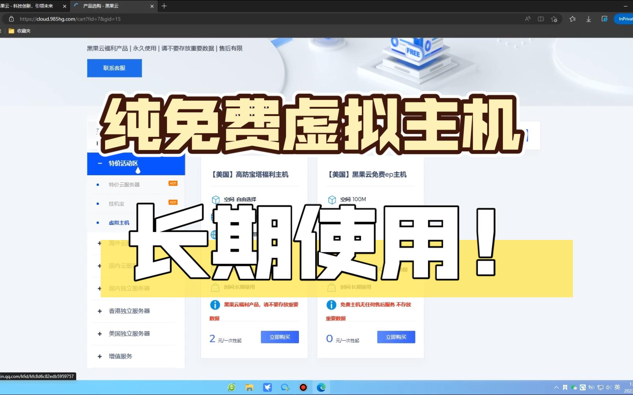Click the Read Aloud icon in address bar
Screen dimensions: 633x395
(x=527, y=19)
